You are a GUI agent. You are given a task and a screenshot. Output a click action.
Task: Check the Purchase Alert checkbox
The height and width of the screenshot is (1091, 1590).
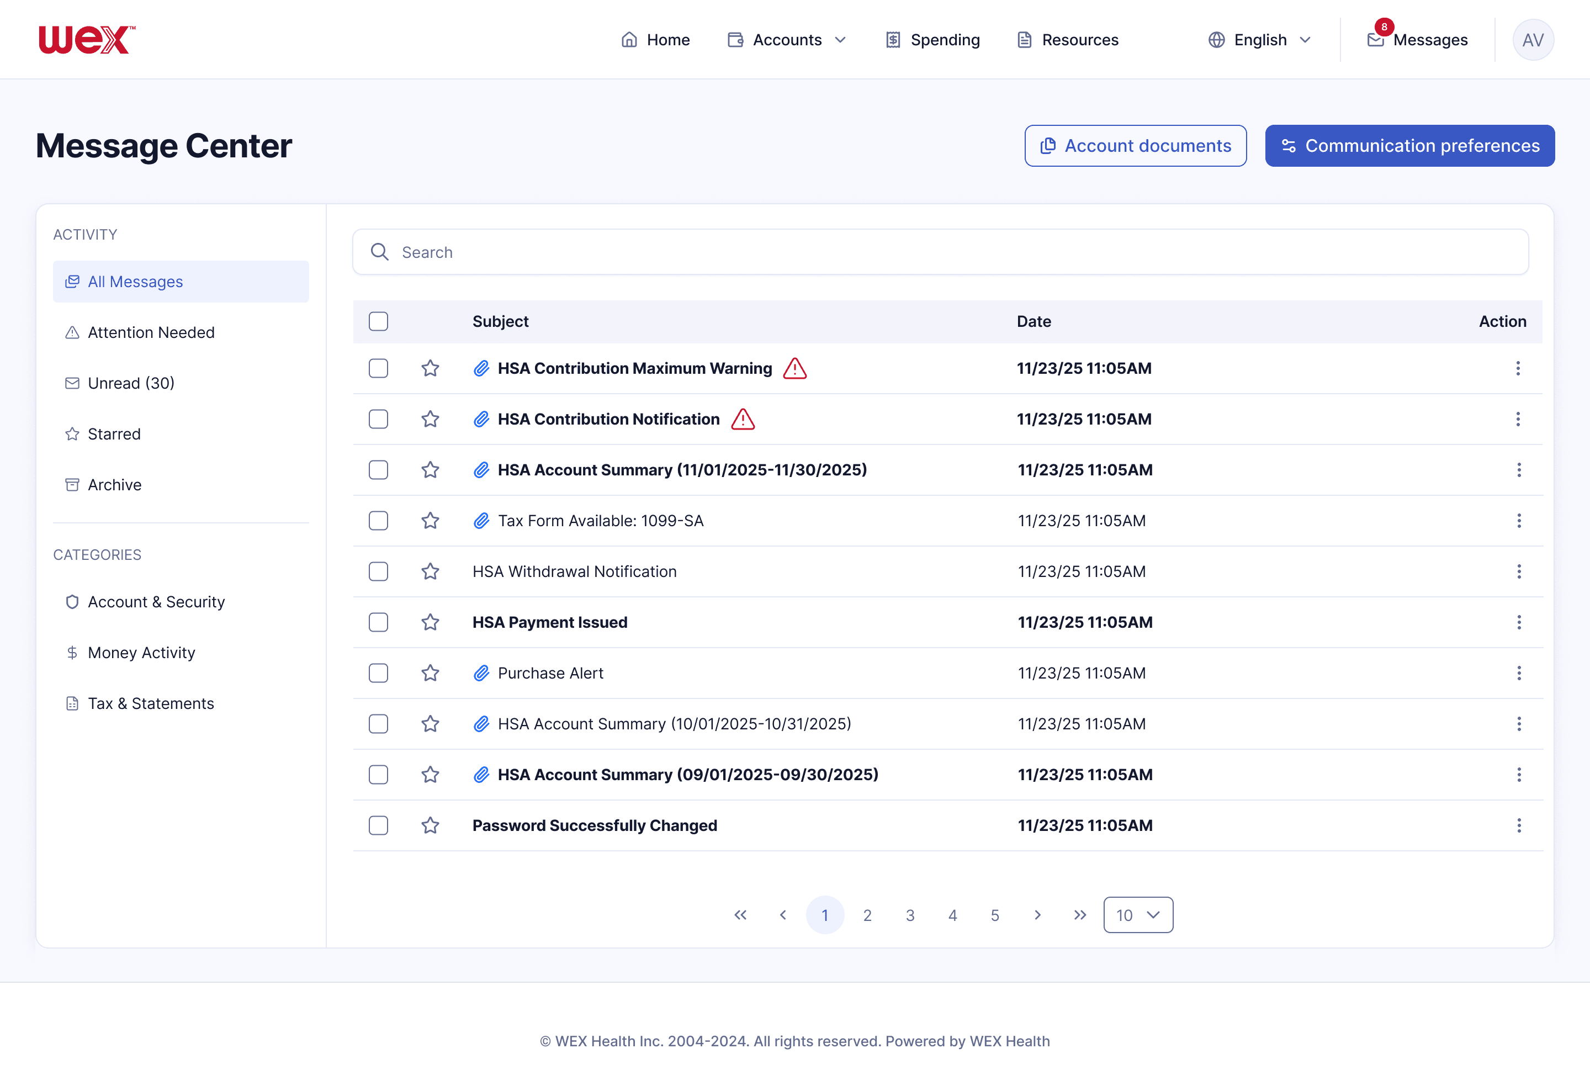(x=378, y=674)
